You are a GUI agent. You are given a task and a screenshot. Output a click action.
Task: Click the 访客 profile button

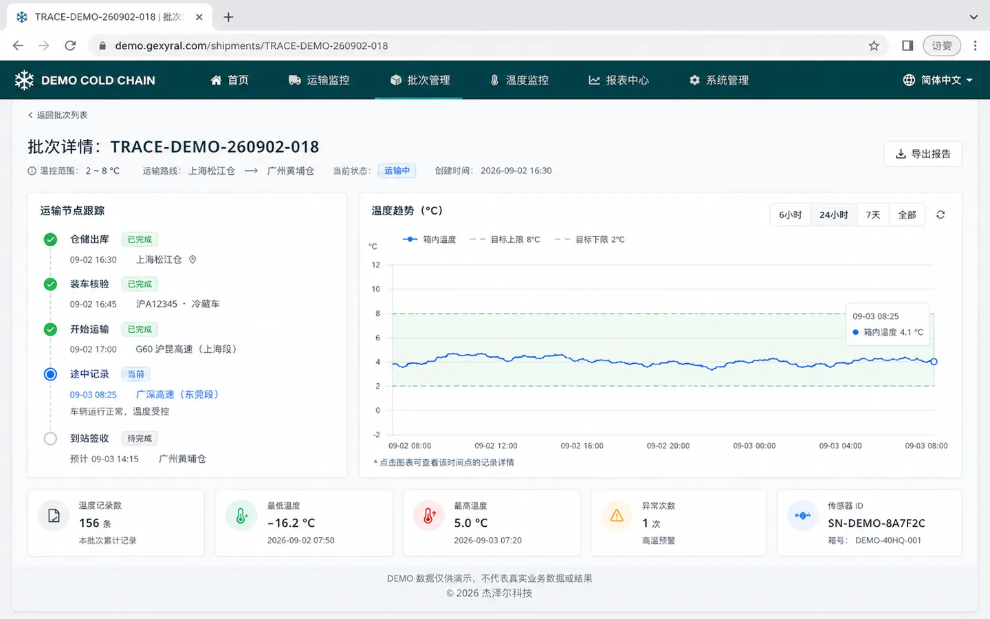point(942,45)
